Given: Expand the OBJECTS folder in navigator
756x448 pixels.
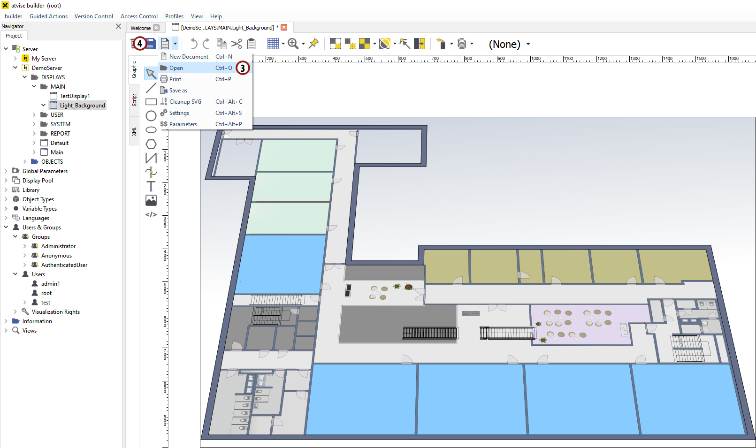Looking at the screenshot, I should pyautogui.click(x=25, y=162).
